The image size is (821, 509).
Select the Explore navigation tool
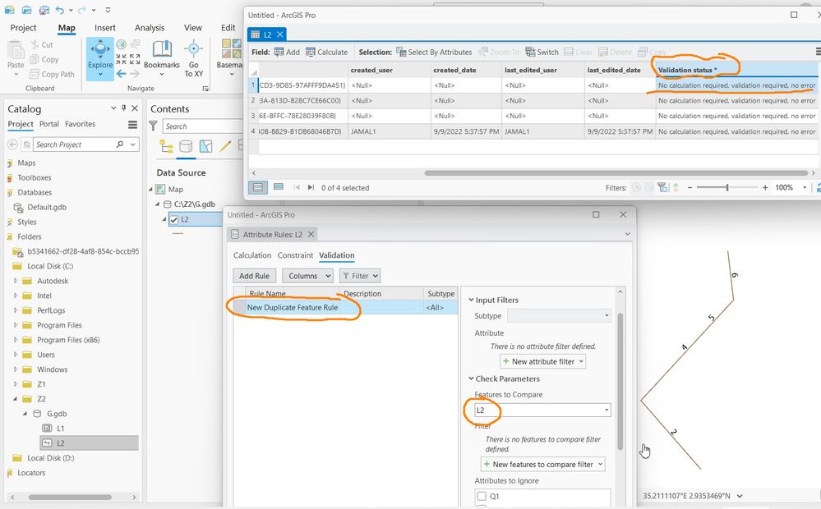click(100, 59)
